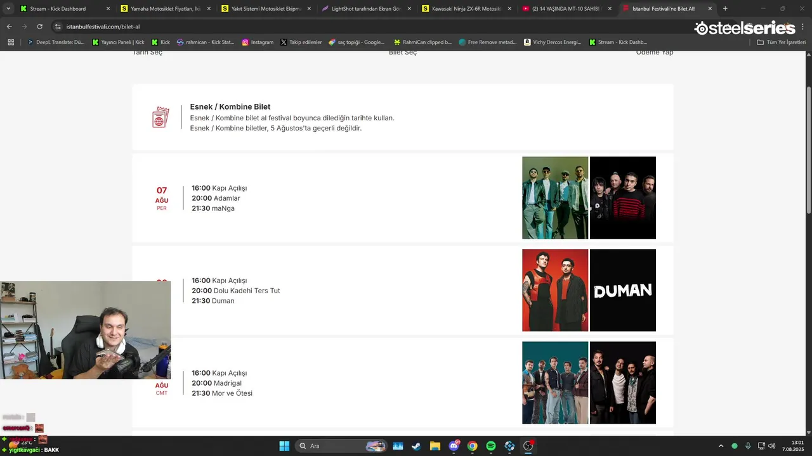Open Google Chrome from the taskbar
Screen dimensions: 812x456
(472, 446)
